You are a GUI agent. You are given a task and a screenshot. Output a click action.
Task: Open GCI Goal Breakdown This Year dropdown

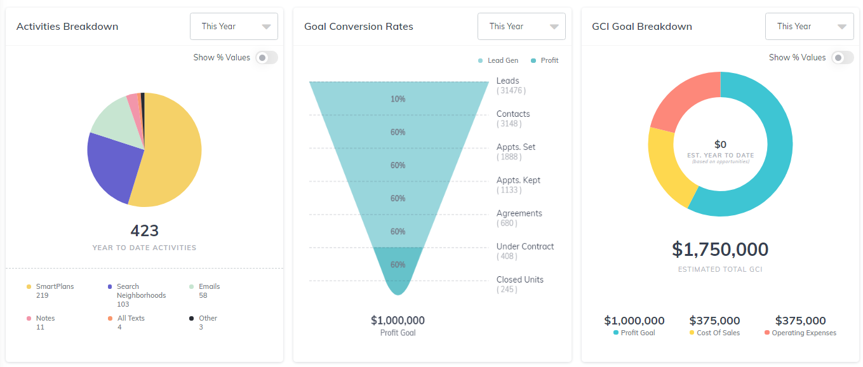point(809,27)
